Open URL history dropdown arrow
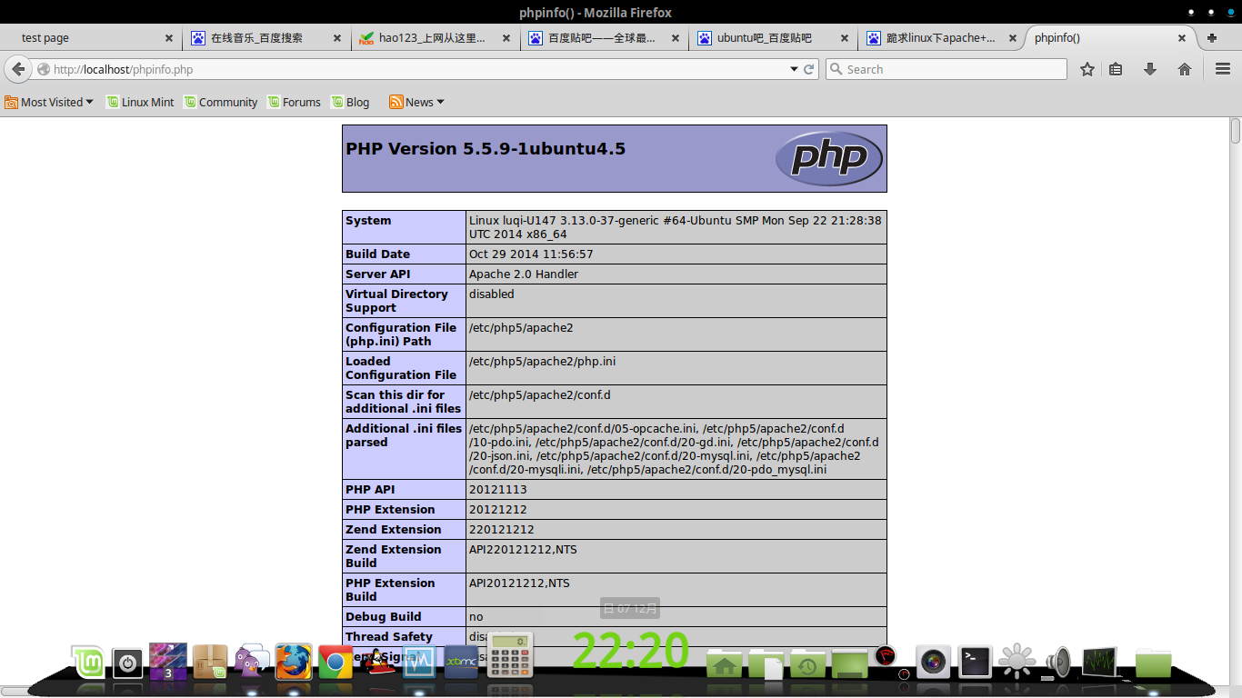 (x=794, y=69)
